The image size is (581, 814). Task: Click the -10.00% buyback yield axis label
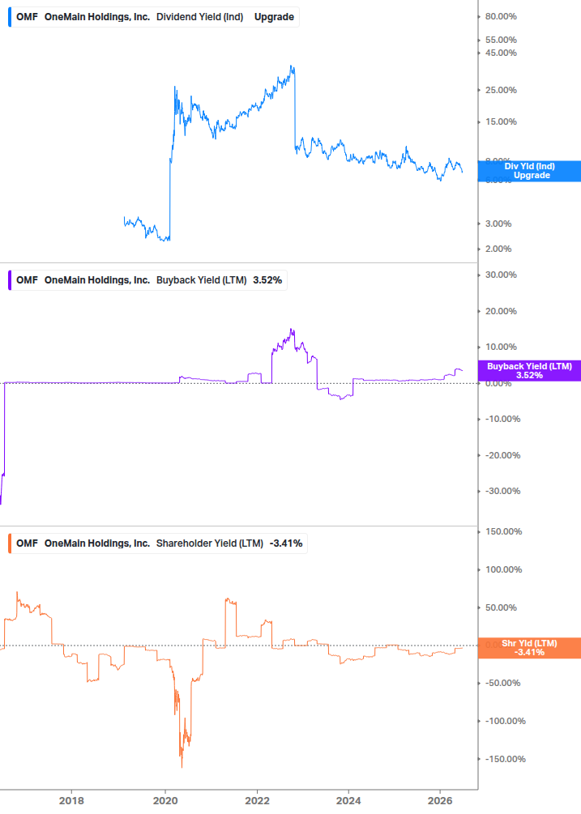(502, 419)
